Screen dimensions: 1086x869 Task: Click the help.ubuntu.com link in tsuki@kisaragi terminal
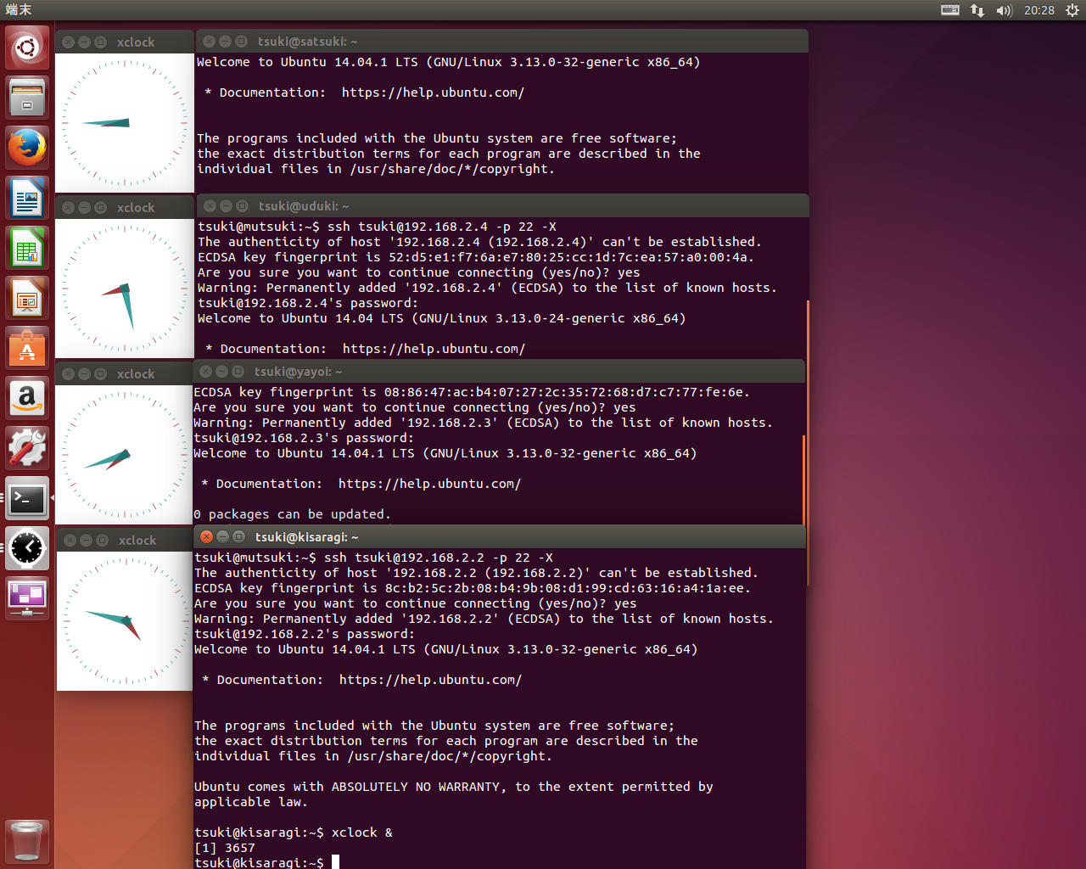430,680
